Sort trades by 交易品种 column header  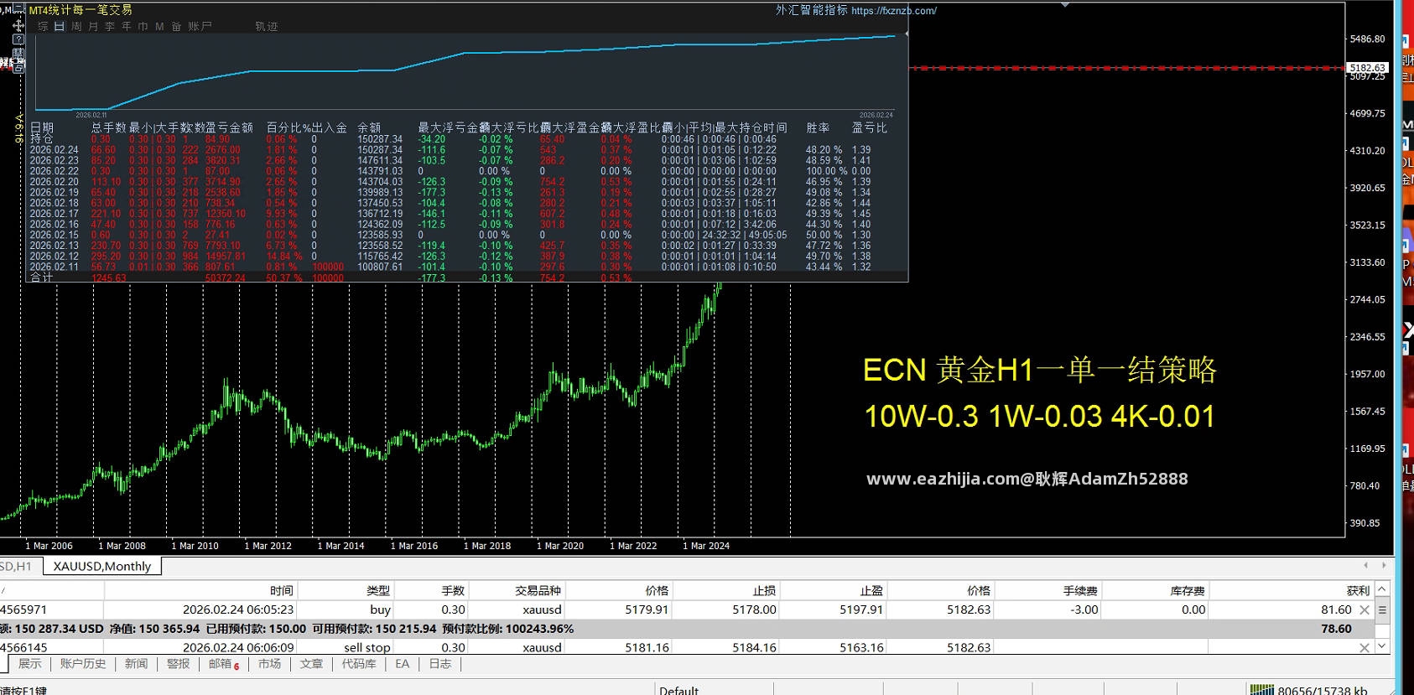[x=517, y=590]
